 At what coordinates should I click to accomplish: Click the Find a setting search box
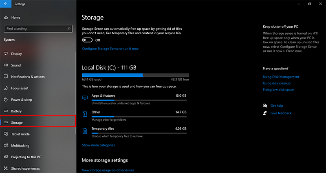pyautogui.click(x=38, y=29)
